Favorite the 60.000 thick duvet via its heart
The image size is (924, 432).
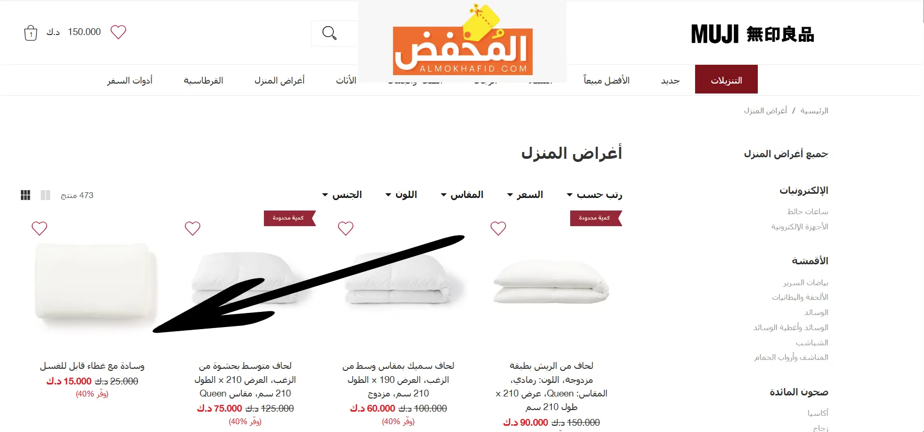345,228
